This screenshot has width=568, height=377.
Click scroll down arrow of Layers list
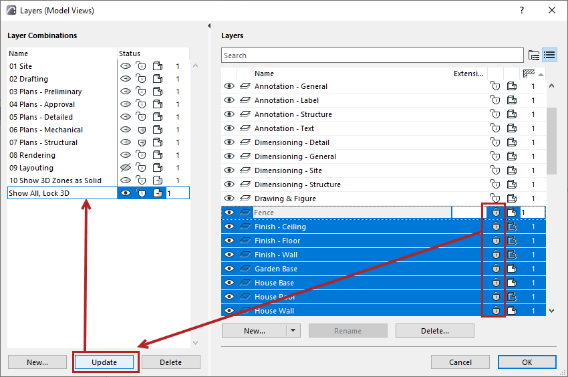[x=551, y=311]
